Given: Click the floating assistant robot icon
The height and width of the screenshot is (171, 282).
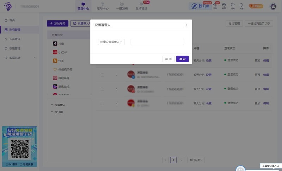Looking at the screenshot, I should pos(240,169).
